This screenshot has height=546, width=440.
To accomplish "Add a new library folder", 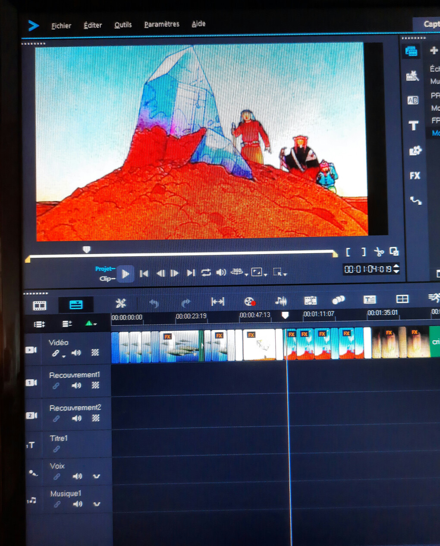I will [x=434, y=50].
